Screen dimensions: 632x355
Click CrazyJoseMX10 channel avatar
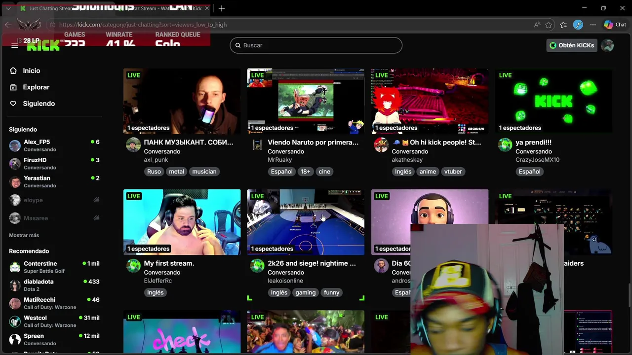pos(505,144)
